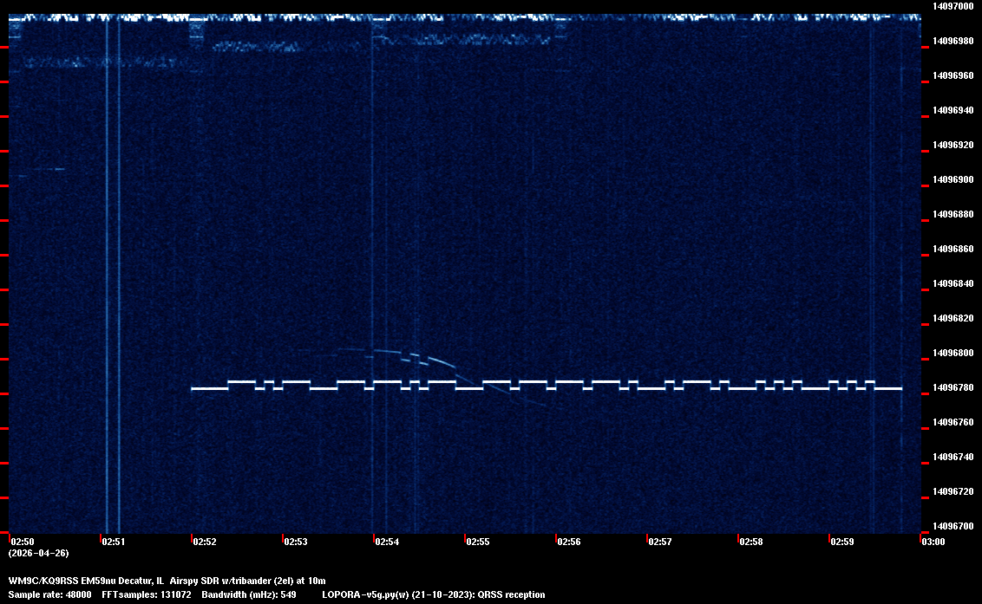
Task: Click the Sample rate: 48000 text
Action: point(49,594)
